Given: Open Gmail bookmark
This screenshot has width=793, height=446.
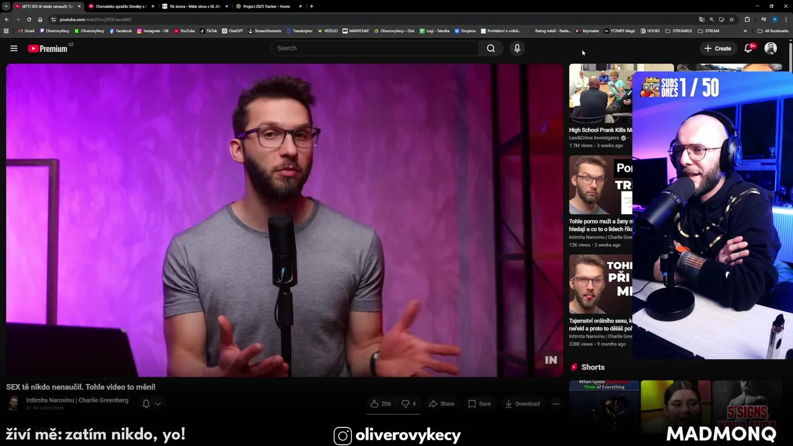Looking at the screenshot, I should point(26,30).
